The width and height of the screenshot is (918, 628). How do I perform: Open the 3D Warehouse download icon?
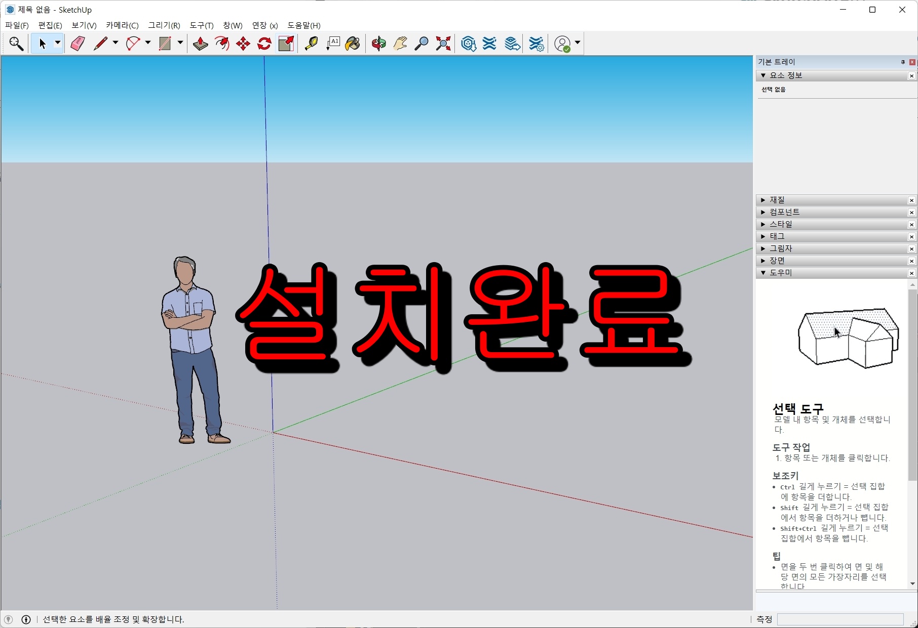click(x=468, y=44)
